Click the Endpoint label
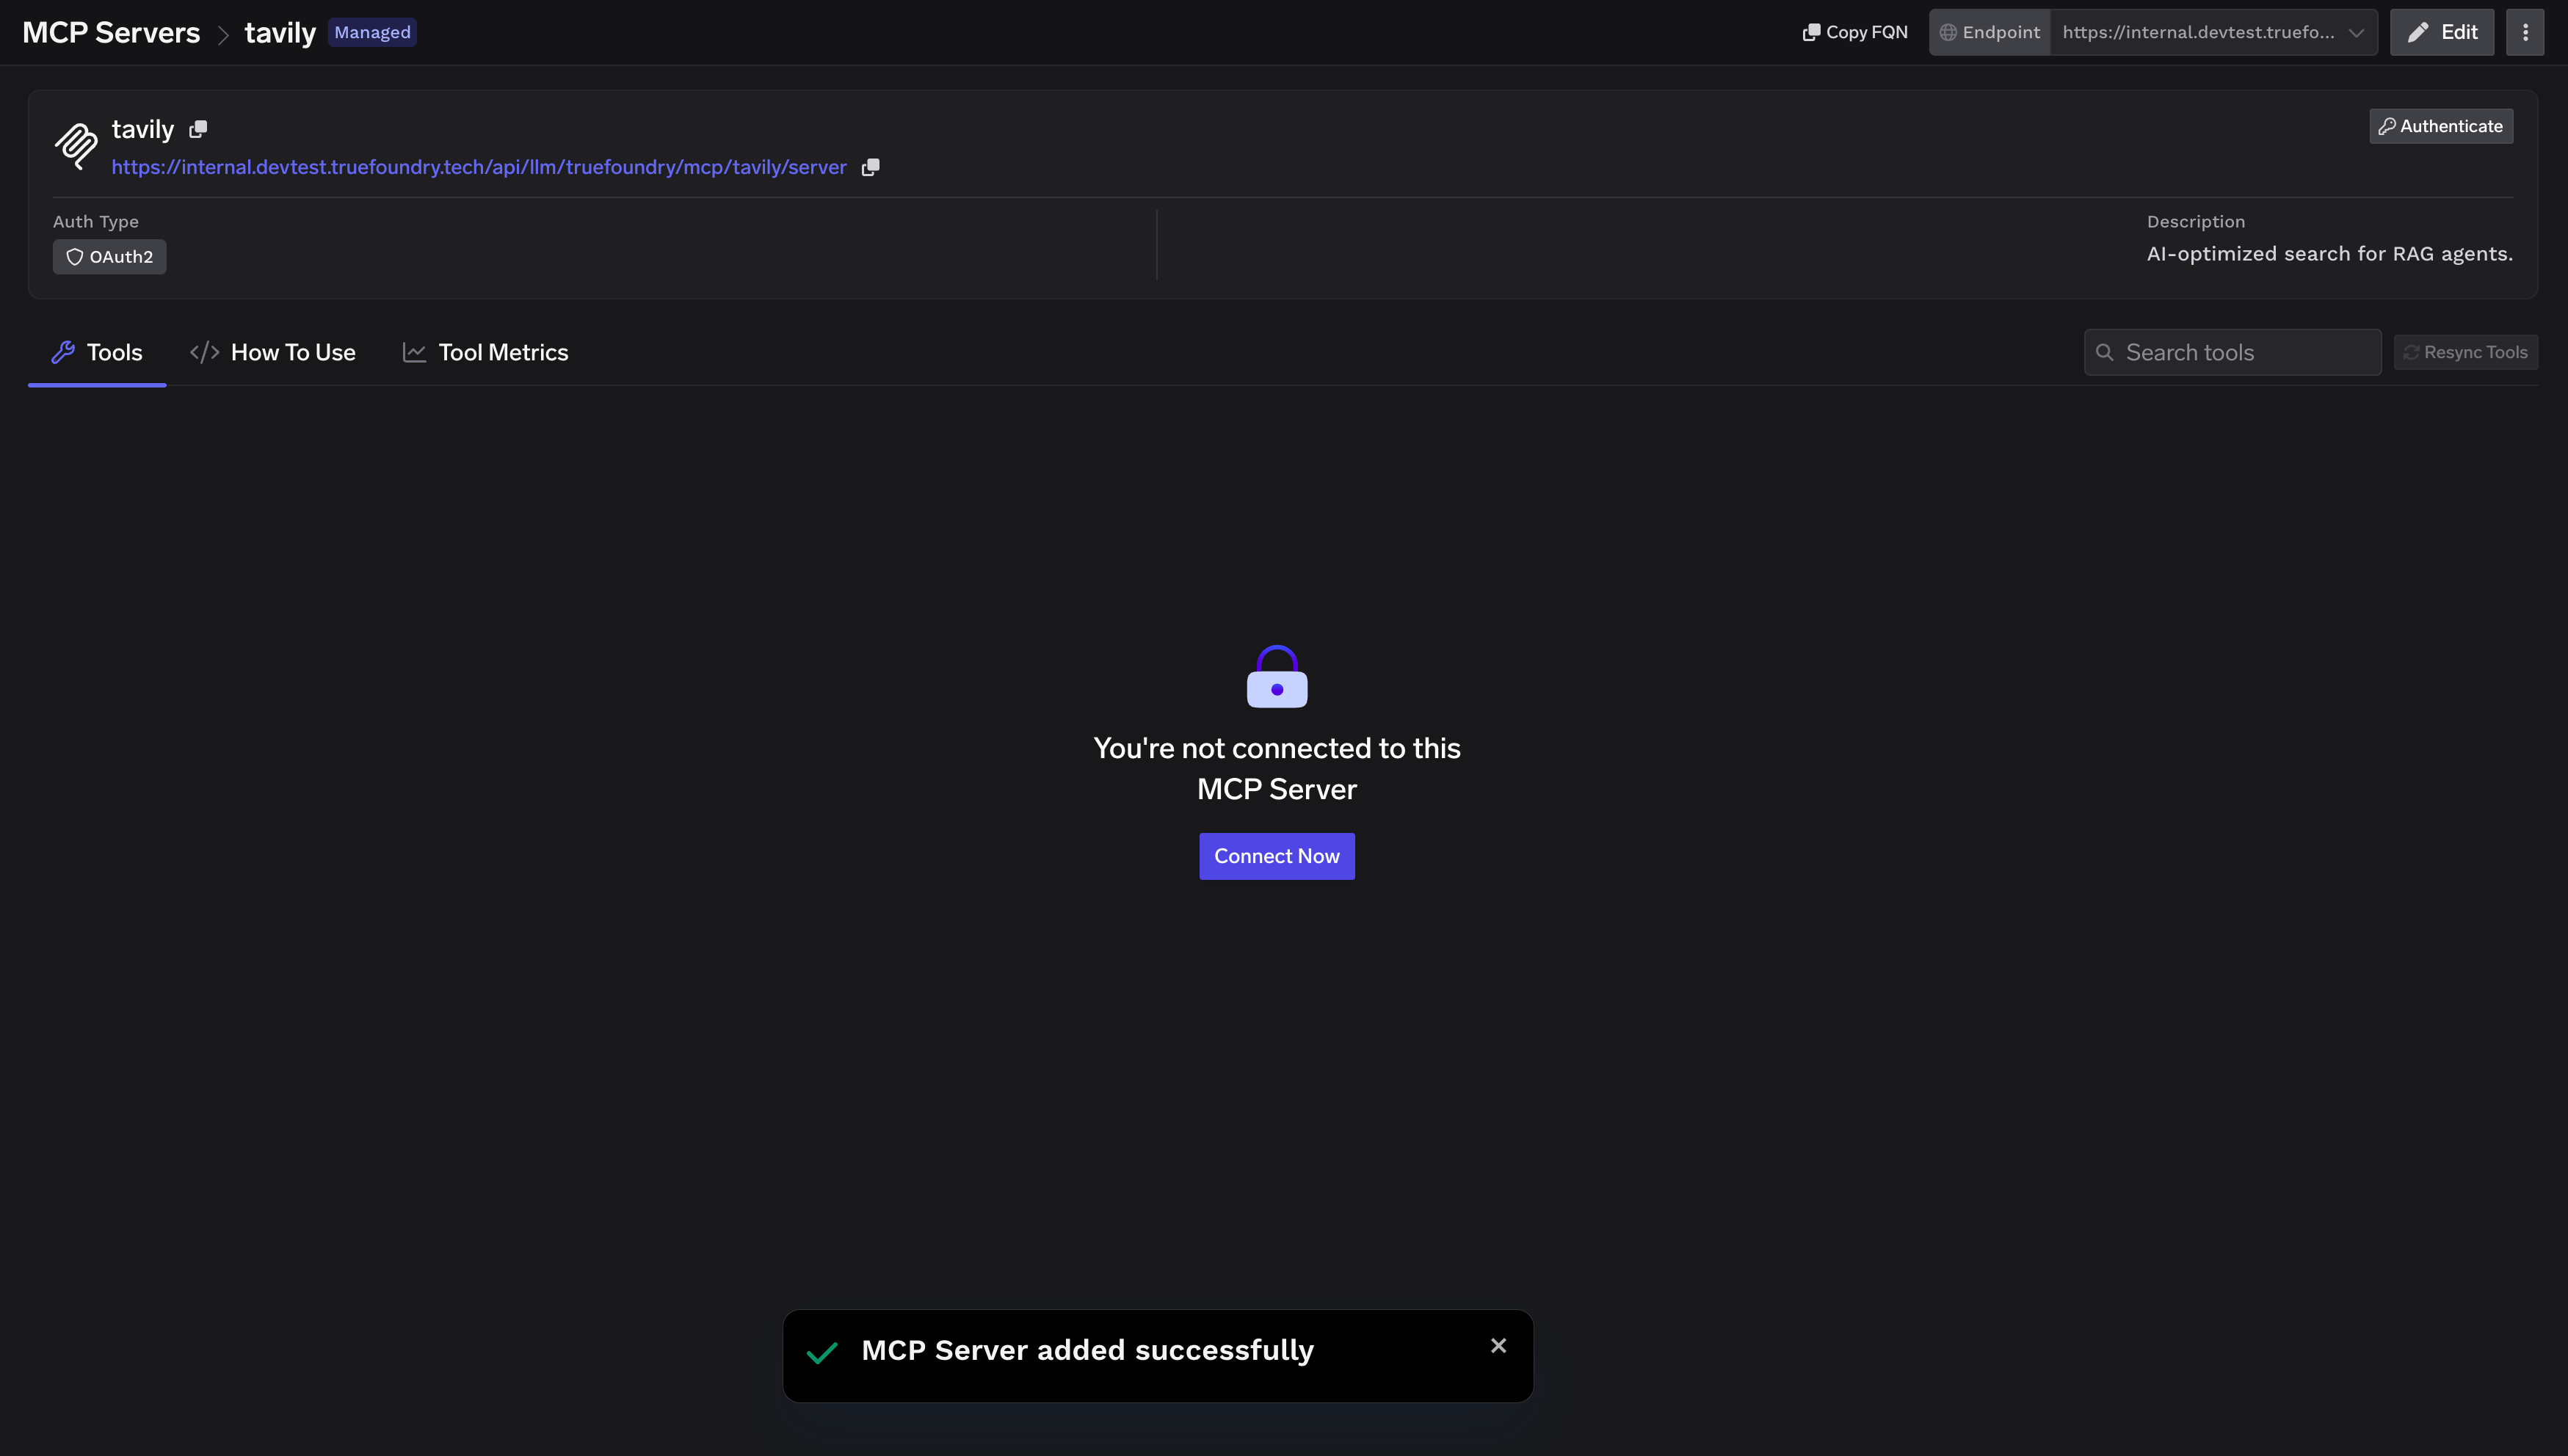Image resolution: width=2568 pixels, height=1456 pixels. click(x=1990, y=32)
